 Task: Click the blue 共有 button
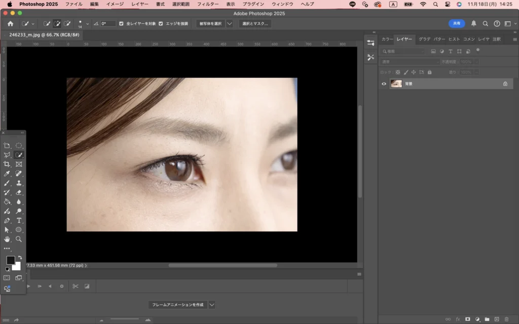click(456, 23)
